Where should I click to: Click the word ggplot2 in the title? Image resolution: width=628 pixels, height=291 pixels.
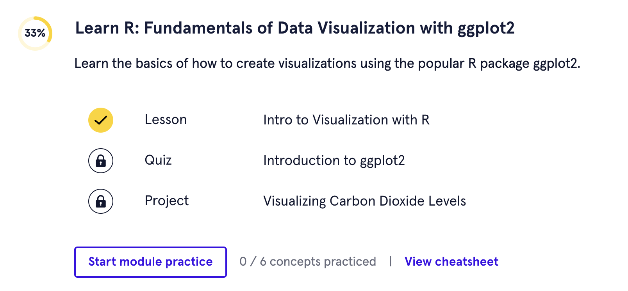[x=486, y=28]
